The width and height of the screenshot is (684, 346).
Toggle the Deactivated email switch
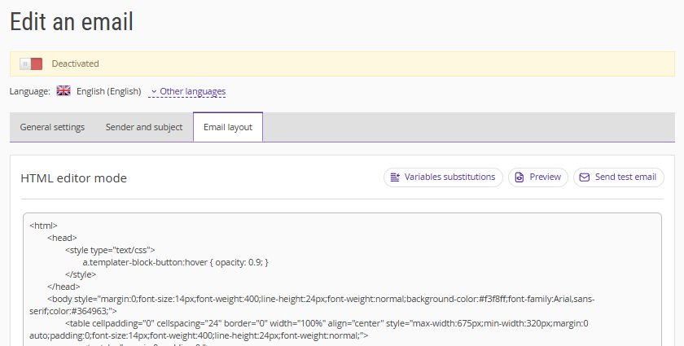31,64
